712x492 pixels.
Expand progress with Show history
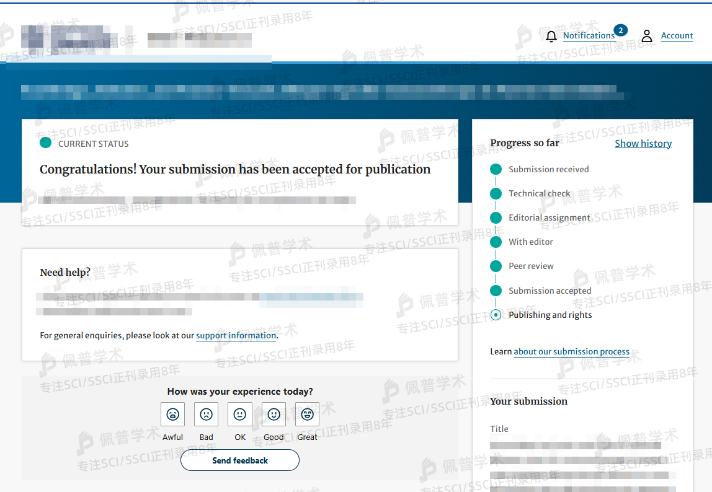[643, 143]
